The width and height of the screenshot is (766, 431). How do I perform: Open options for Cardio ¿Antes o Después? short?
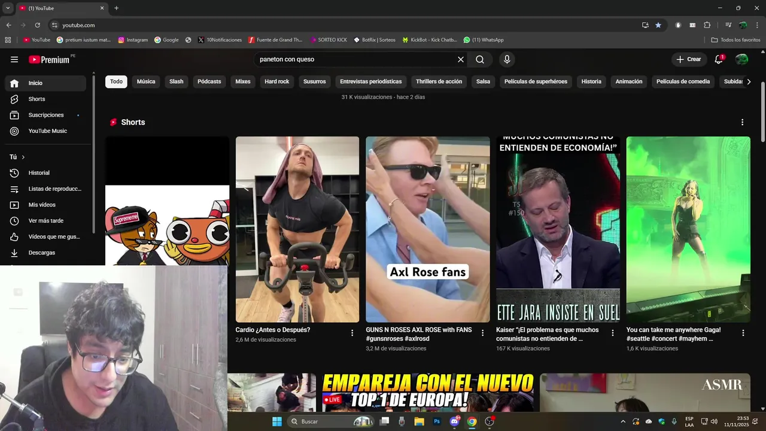(352, 333)
